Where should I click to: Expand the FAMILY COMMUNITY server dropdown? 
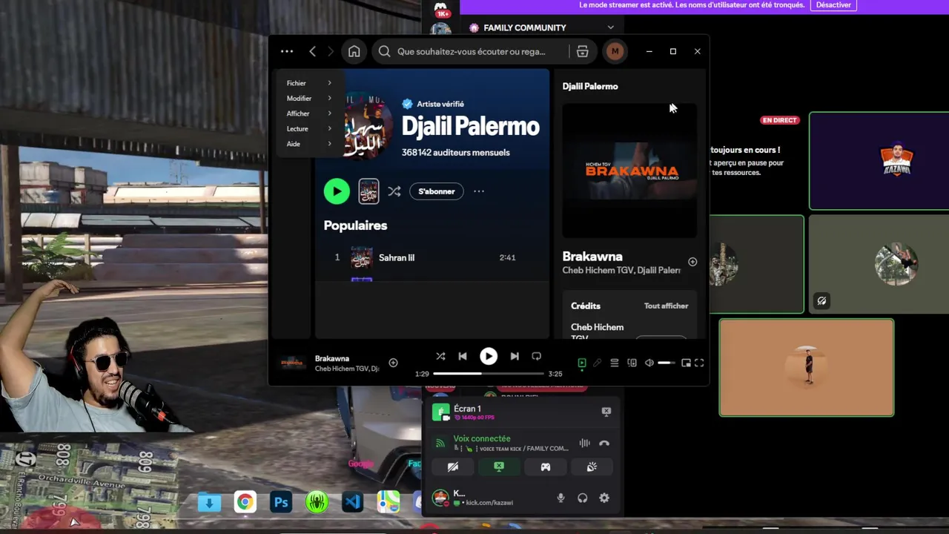point(610,27)
